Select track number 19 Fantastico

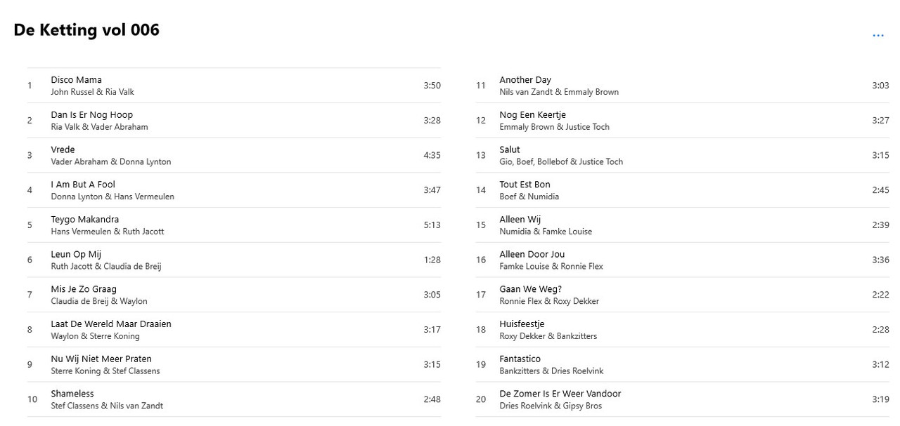pyautogui.click(x=683, y=364)
